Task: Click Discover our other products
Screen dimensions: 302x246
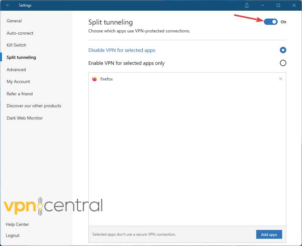Action: point(34,106)
